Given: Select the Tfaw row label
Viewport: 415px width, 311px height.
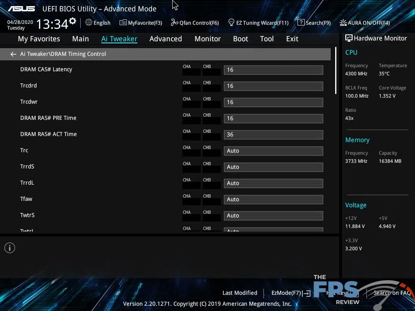Looking at the screenshot, I should [x=26, y=199].
